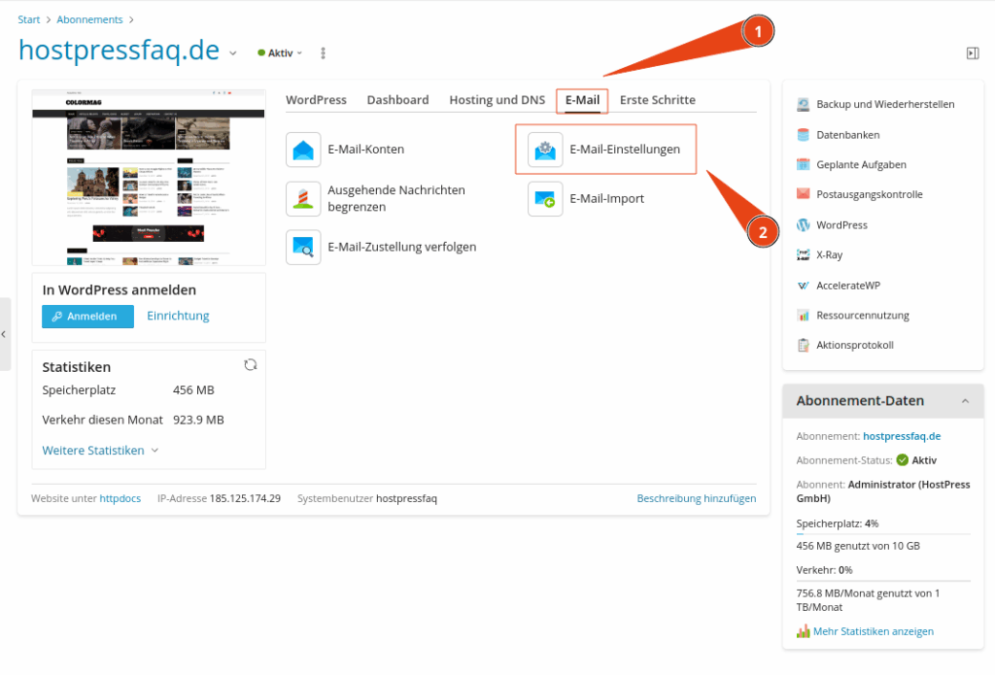The height and width of the screenshot is (675, 995).
Task: Go to Abonnements breadcrumb
Action: click(x=89, y=19)
